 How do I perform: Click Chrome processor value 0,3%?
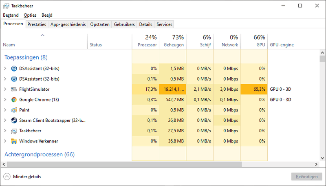(152, 100)
